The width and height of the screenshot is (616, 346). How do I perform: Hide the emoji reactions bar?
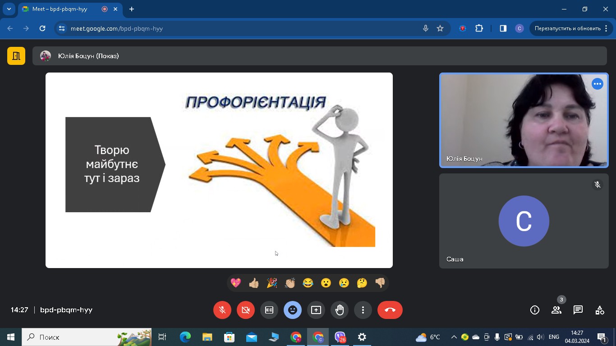coord(293,310)
